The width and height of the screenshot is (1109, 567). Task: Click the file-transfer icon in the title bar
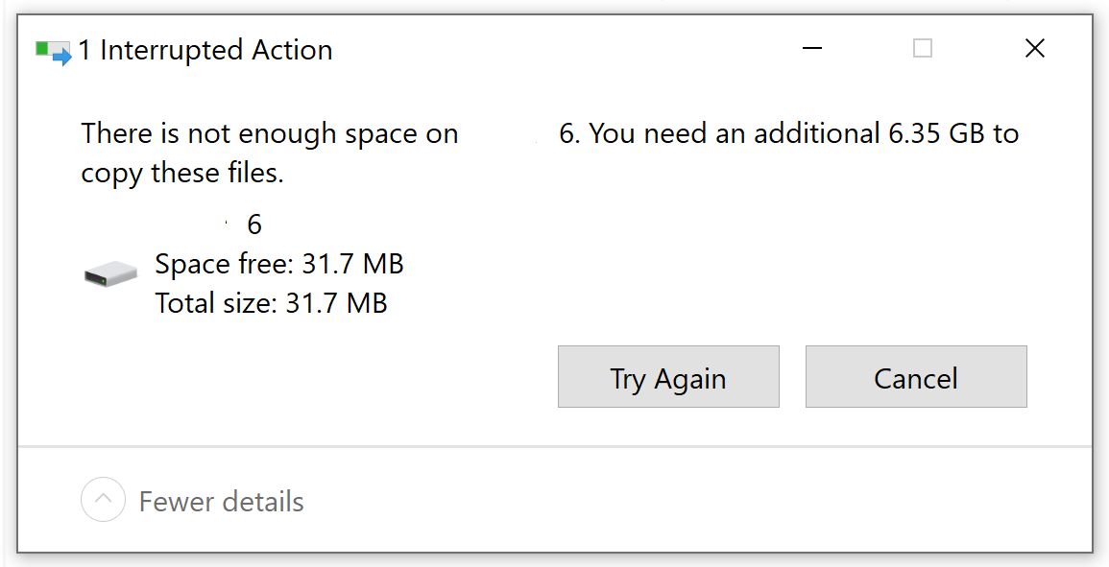click(54, 51)
